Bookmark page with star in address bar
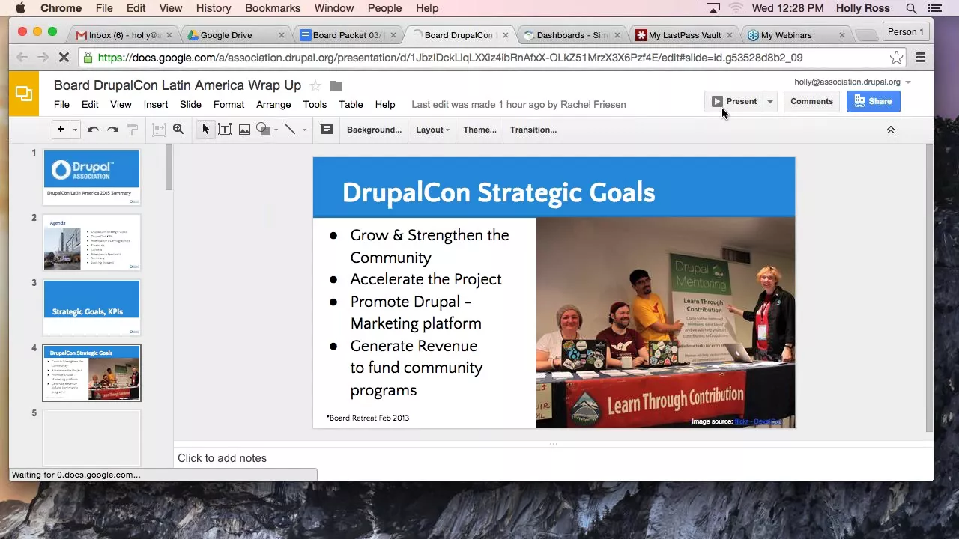Screen dimensions: 959x539 point(896,58)
